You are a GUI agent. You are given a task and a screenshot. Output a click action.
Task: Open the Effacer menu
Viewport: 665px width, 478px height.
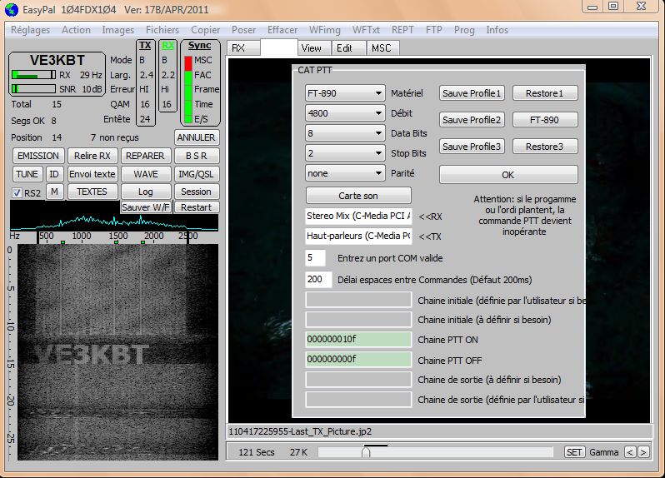[282, 30]
